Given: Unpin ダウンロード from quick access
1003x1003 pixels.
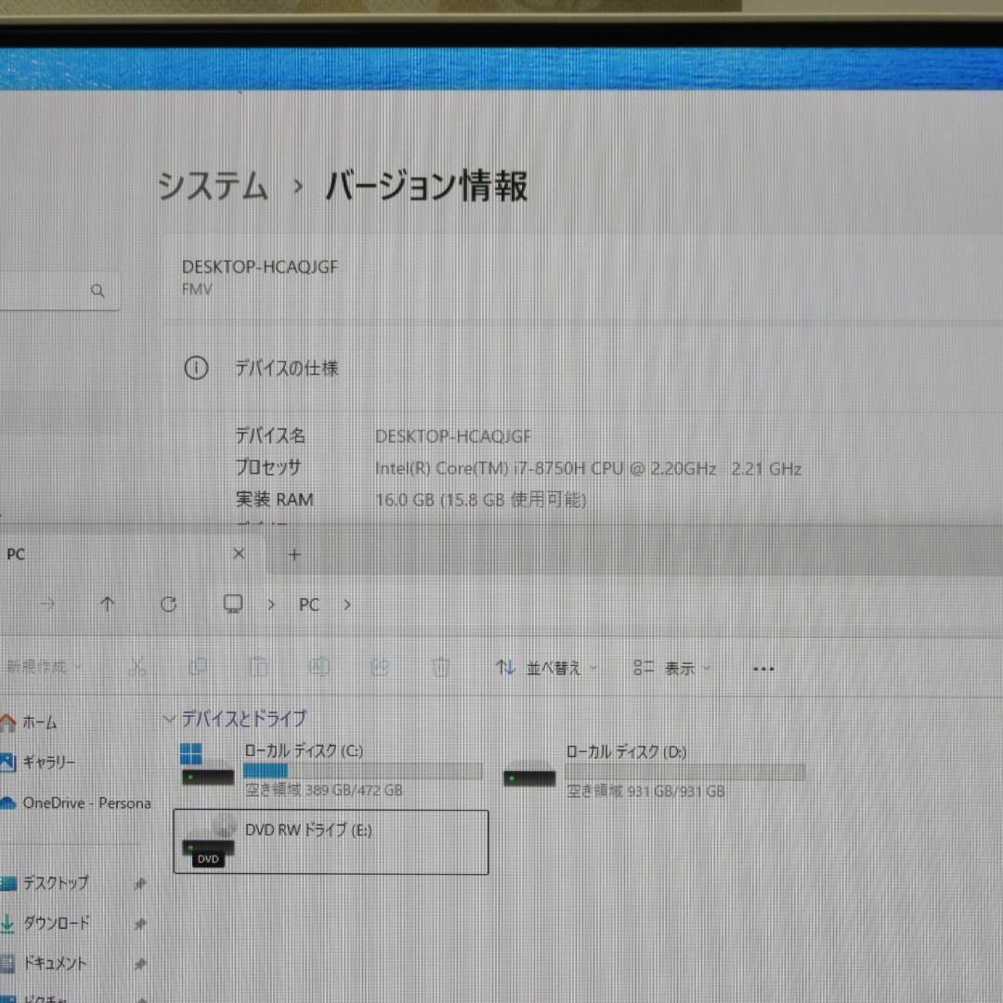Looking at the screenshot, I should [139, 923].
